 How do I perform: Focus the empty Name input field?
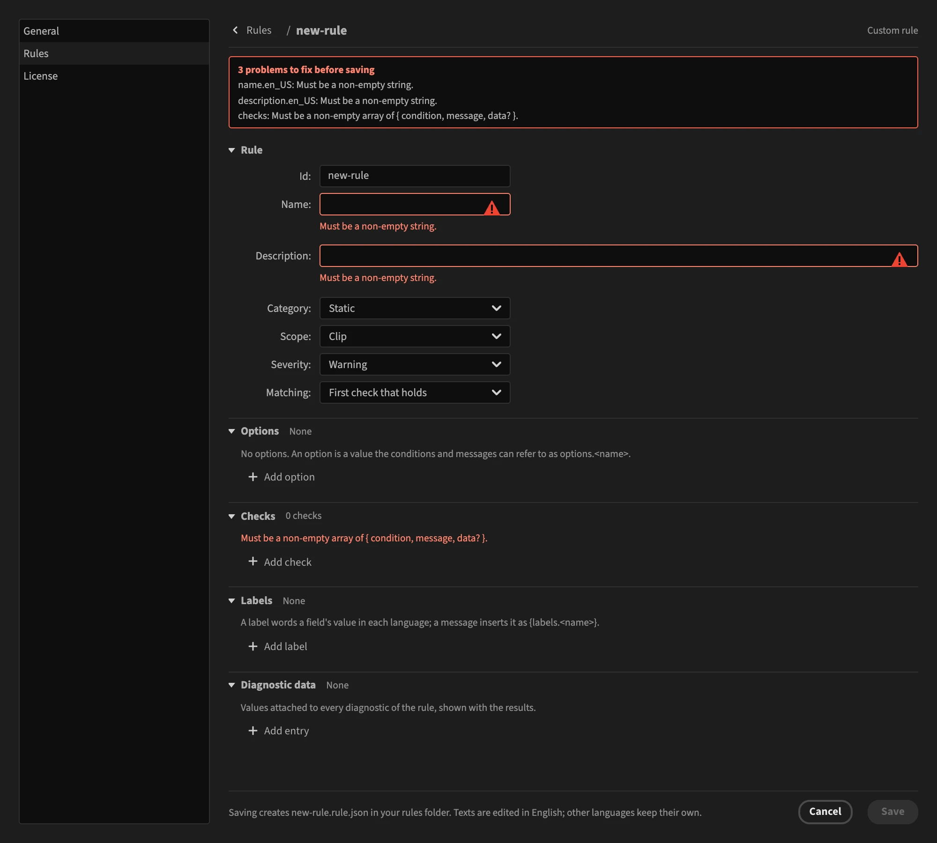coord(415,204)
